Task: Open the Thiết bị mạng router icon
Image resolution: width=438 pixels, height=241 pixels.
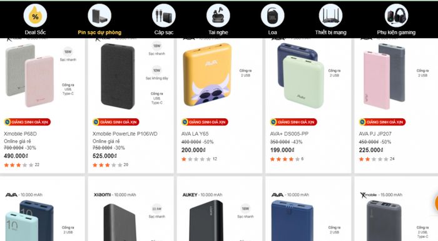Action: coord(331,16)
